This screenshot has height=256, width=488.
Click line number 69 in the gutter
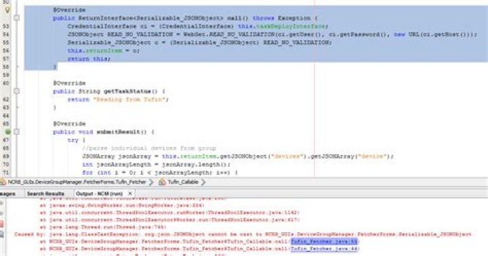(x=6, y=156)
